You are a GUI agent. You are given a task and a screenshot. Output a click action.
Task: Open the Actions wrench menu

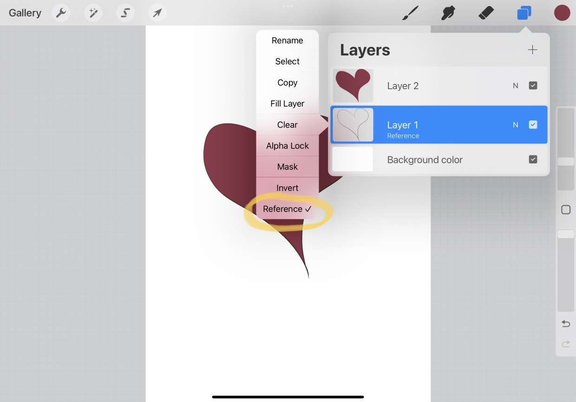(61, 13)
